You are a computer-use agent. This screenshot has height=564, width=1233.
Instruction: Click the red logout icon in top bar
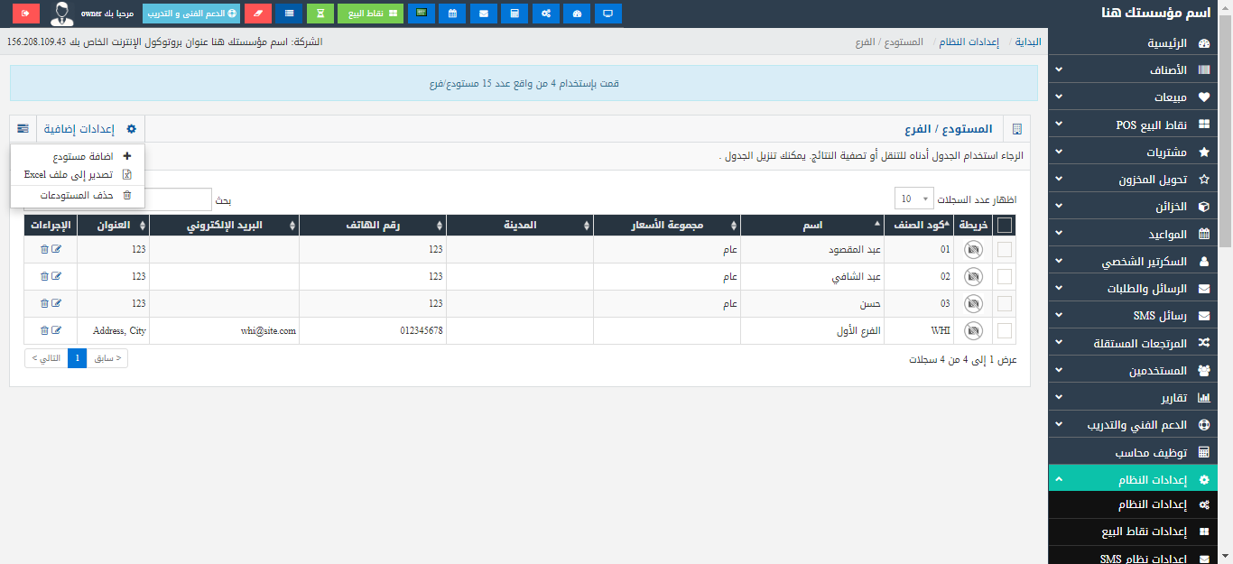[26, 14]
